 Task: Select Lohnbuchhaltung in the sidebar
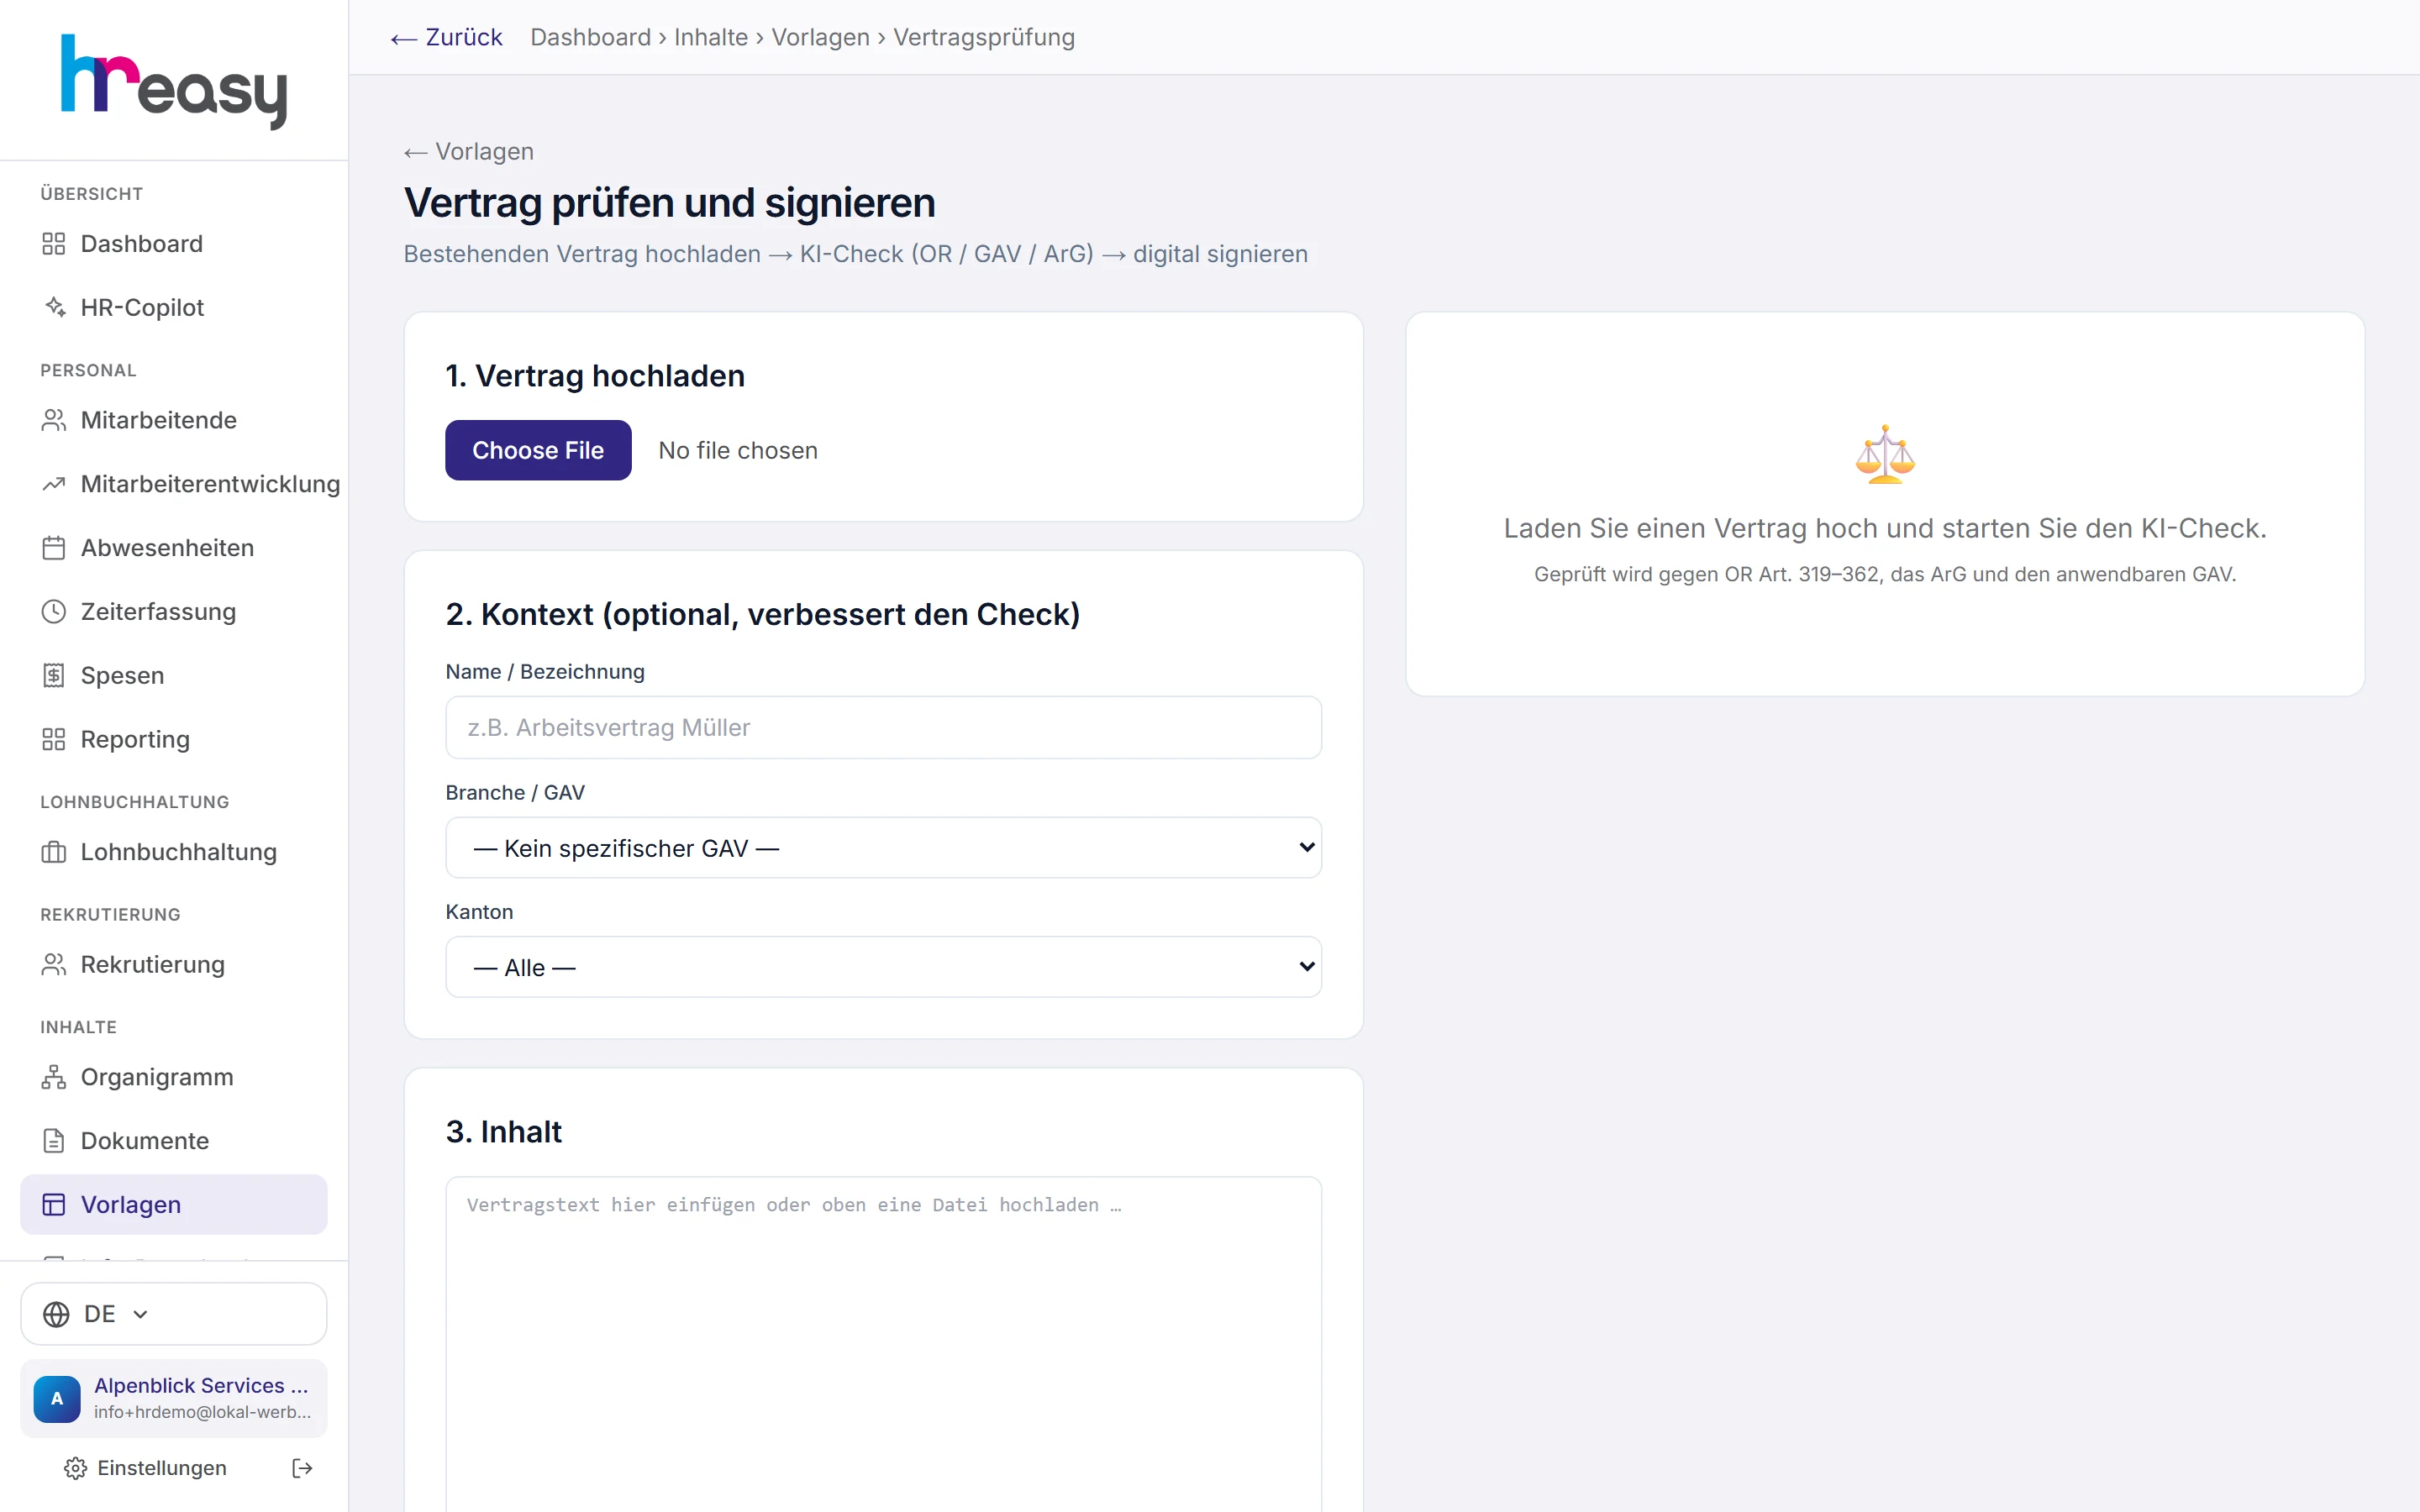(x=174, y=852)
